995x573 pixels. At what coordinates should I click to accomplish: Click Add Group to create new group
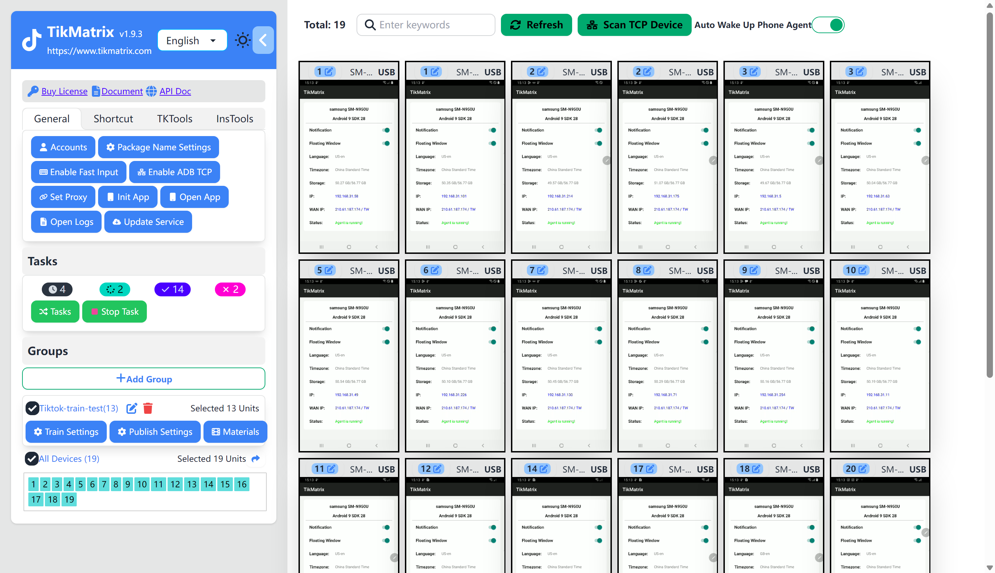[143, 378]
